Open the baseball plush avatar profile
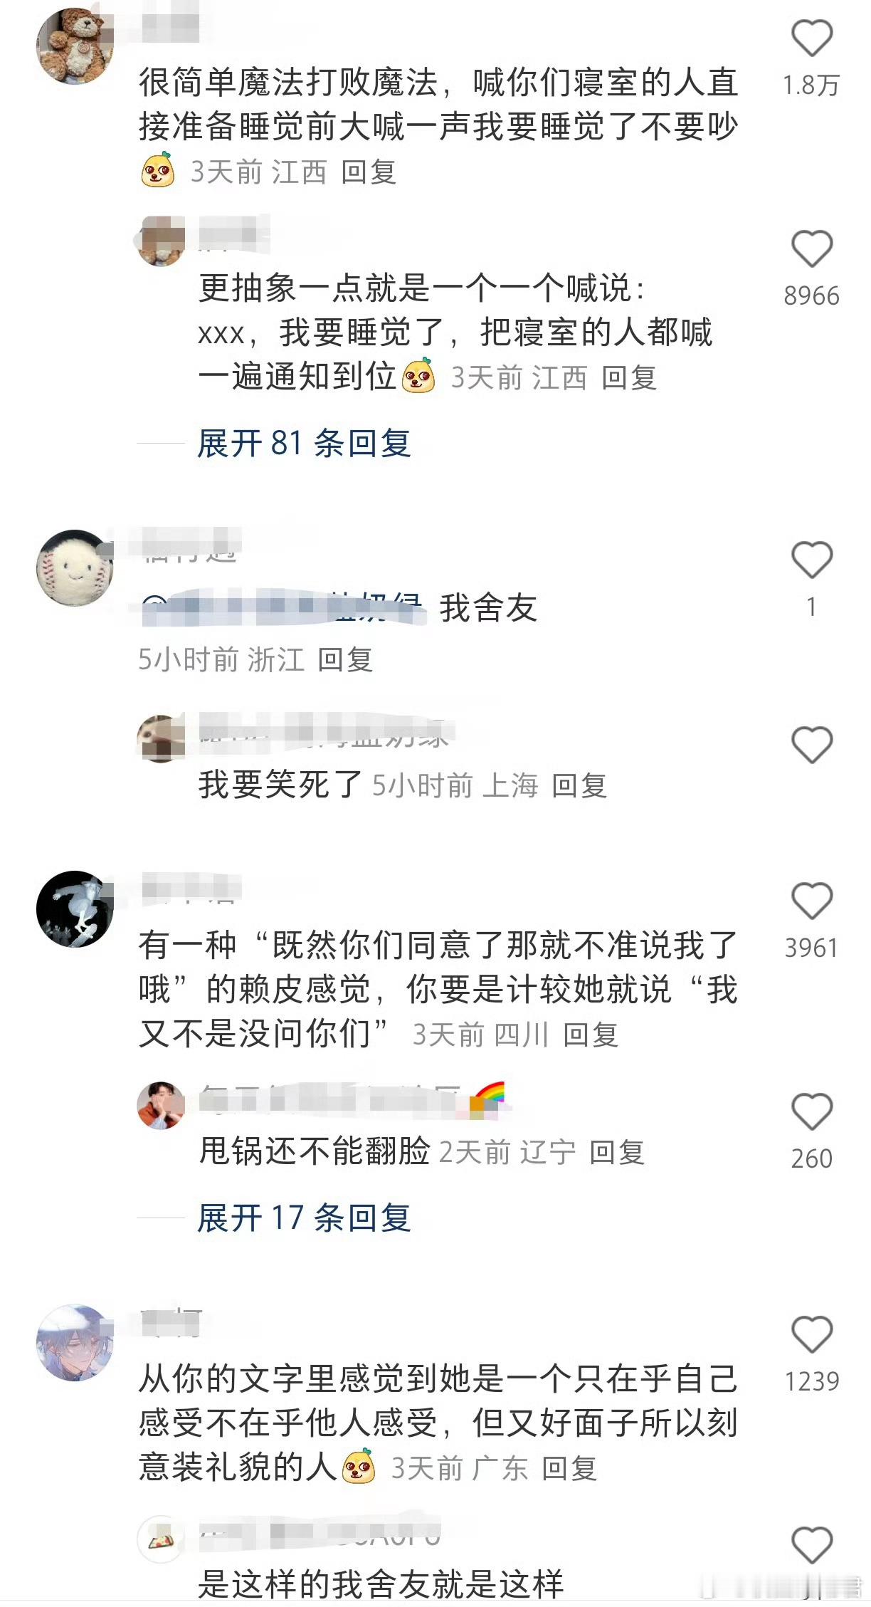 pyautogui.click(x=75, y=568)
